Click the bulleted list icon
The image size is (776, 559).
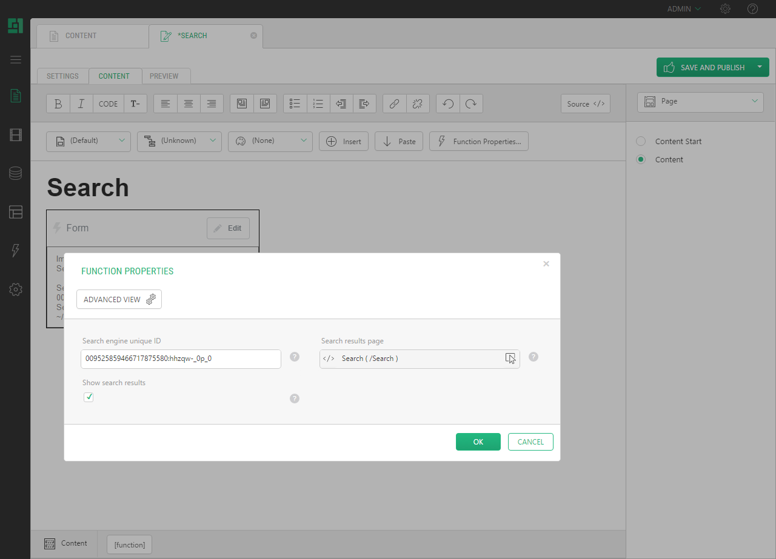pyautogui.click(x=295, y=104)
